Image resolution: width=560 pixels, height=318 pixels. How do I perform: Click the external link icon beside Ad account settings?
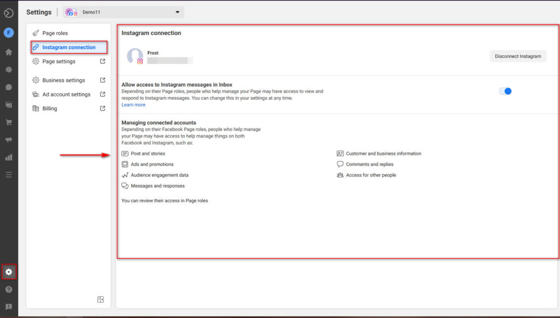pos(102,94)
